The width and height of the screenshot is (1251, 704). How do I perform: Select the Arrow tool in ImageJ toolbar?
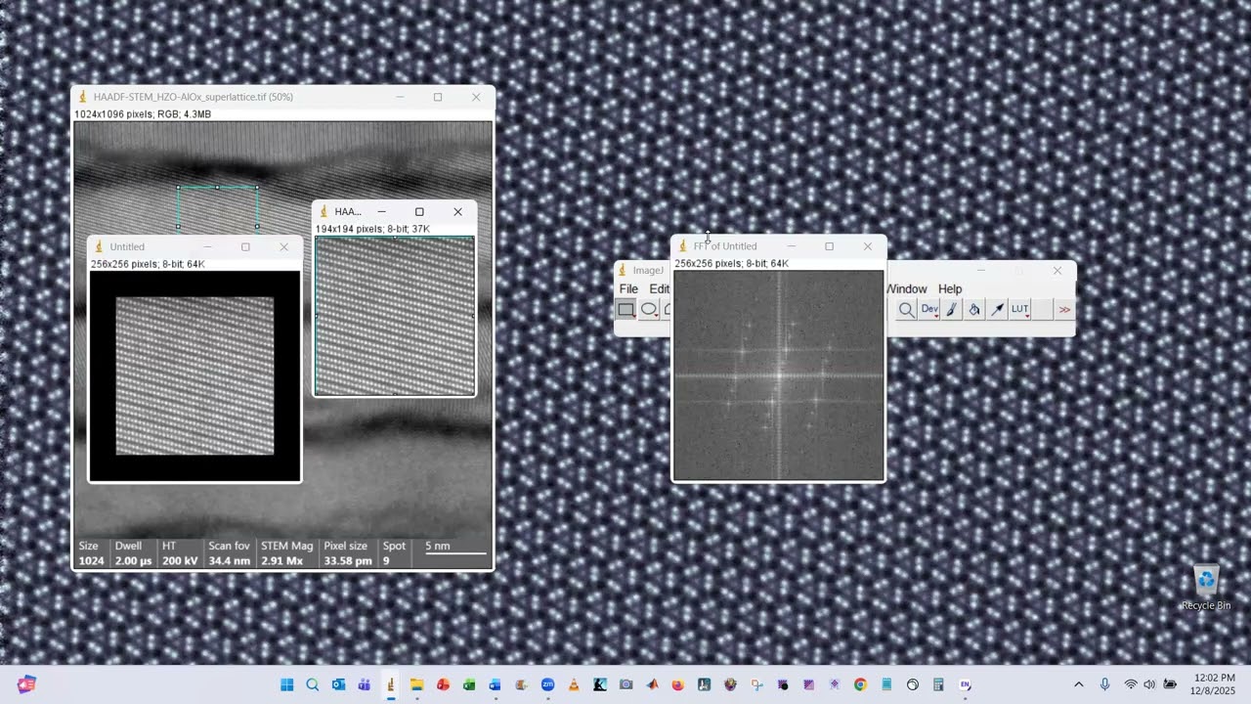pyautogui.click(x=997, y=309)
